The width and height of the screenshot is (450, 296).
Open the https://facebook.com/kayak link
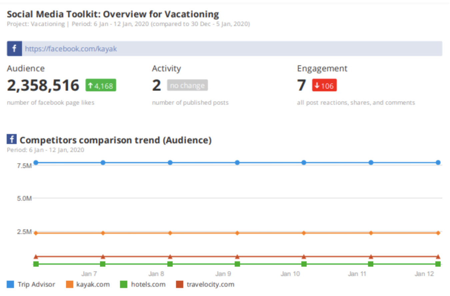pos(71,49)
